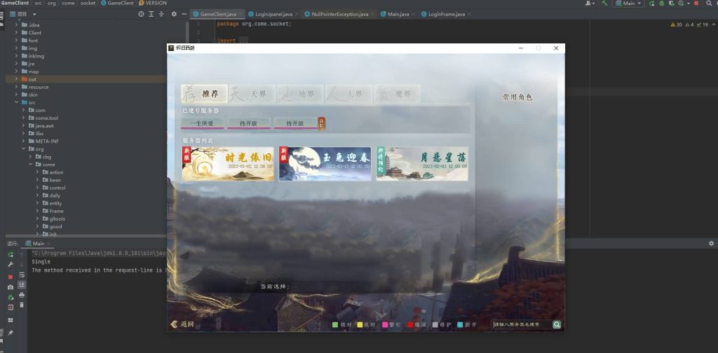Select the 推荐 tab in game window
Screen dimensions: 718x353
(204, 94)
